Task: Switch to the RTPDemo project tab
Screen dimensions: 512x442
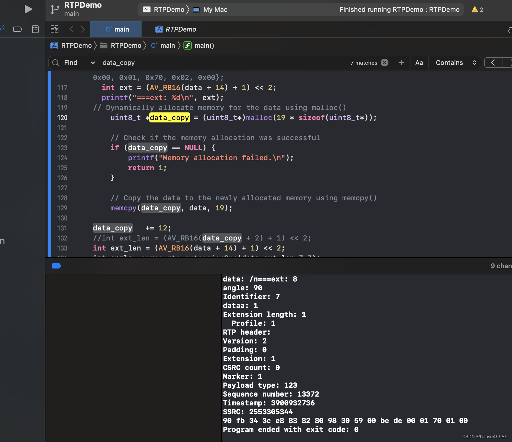Action: (176, 29)
